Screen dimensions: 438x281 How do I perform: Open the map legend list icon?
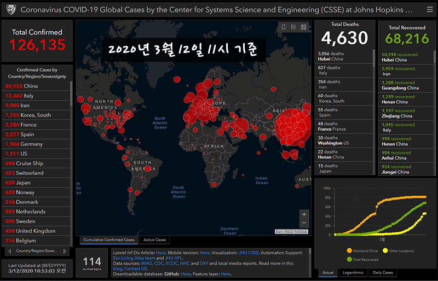(293, 27)
